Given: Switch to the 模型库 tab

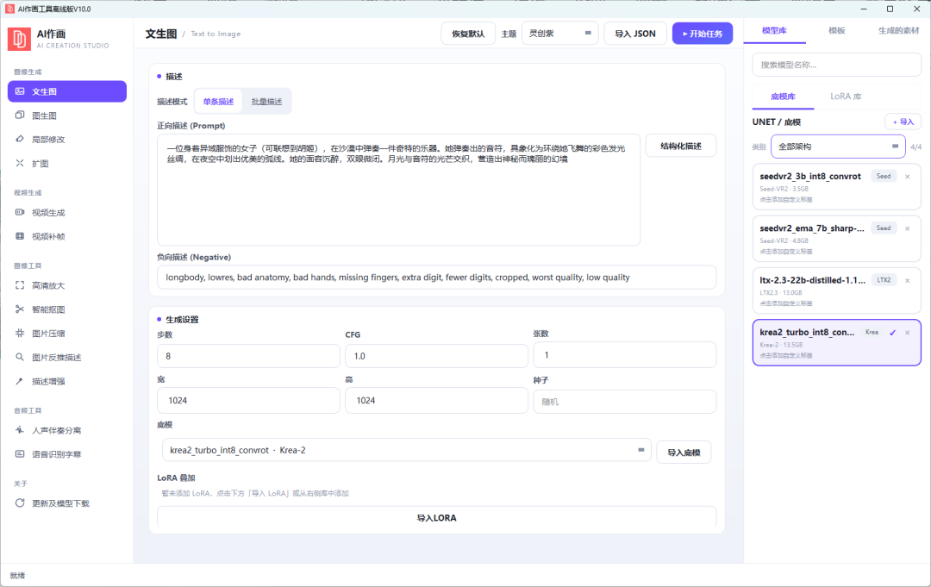Looking at the screenshot, I should pyautogui.click(x=774, y=30).
